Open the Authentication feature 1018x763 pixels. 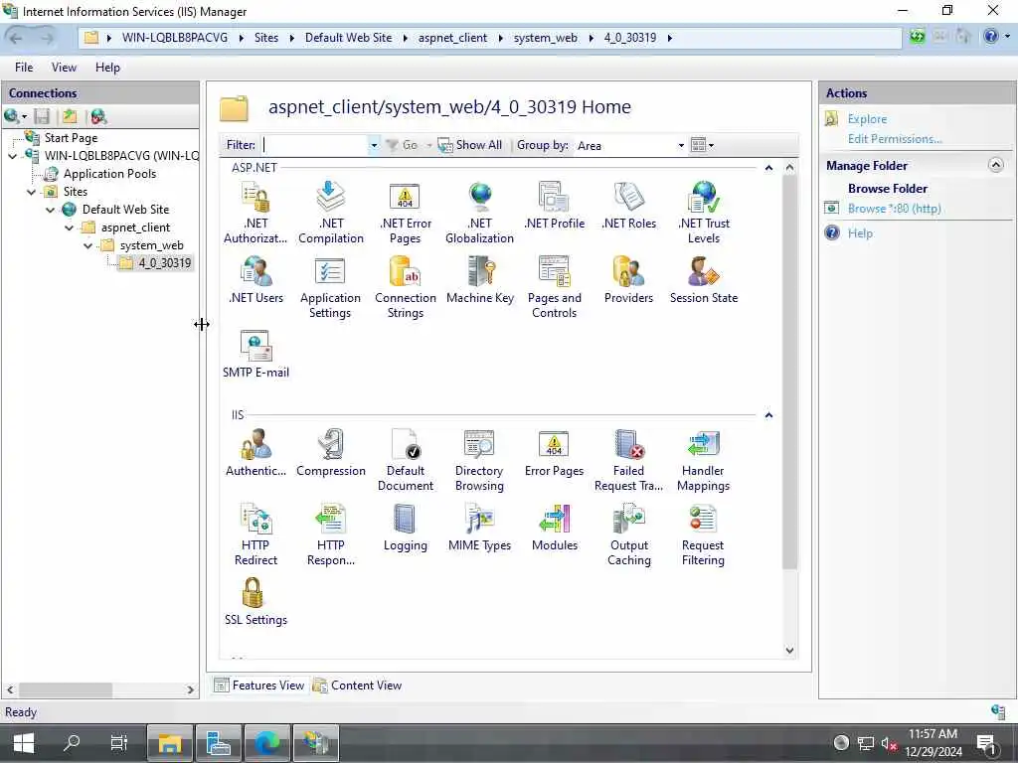coord(255,453)
